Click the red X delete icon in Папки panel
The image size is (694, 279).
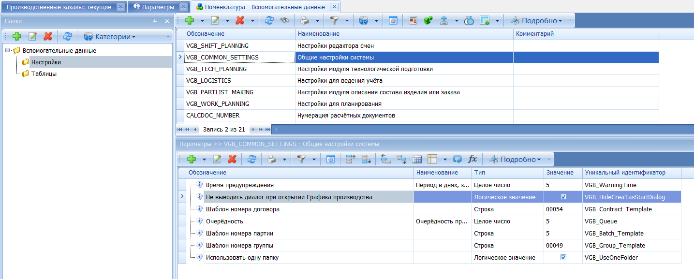click(48, 36)
